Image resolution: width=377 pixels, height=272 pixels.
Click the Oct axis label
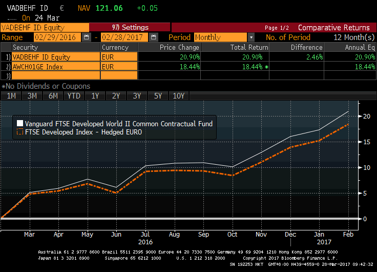(232, 234)
